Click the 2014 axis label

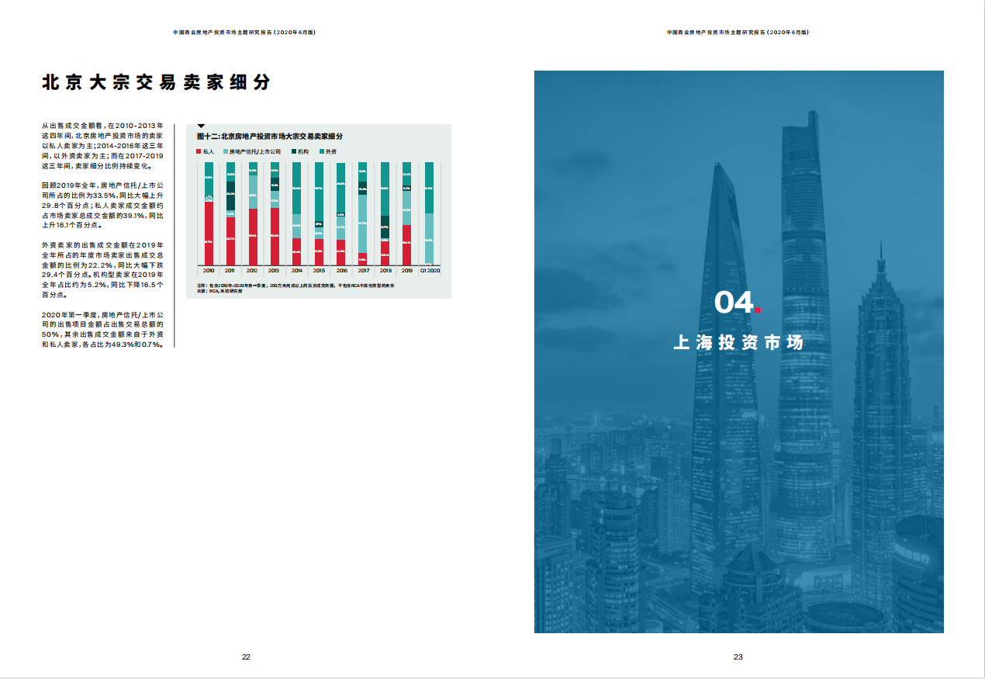pos(296,271)
